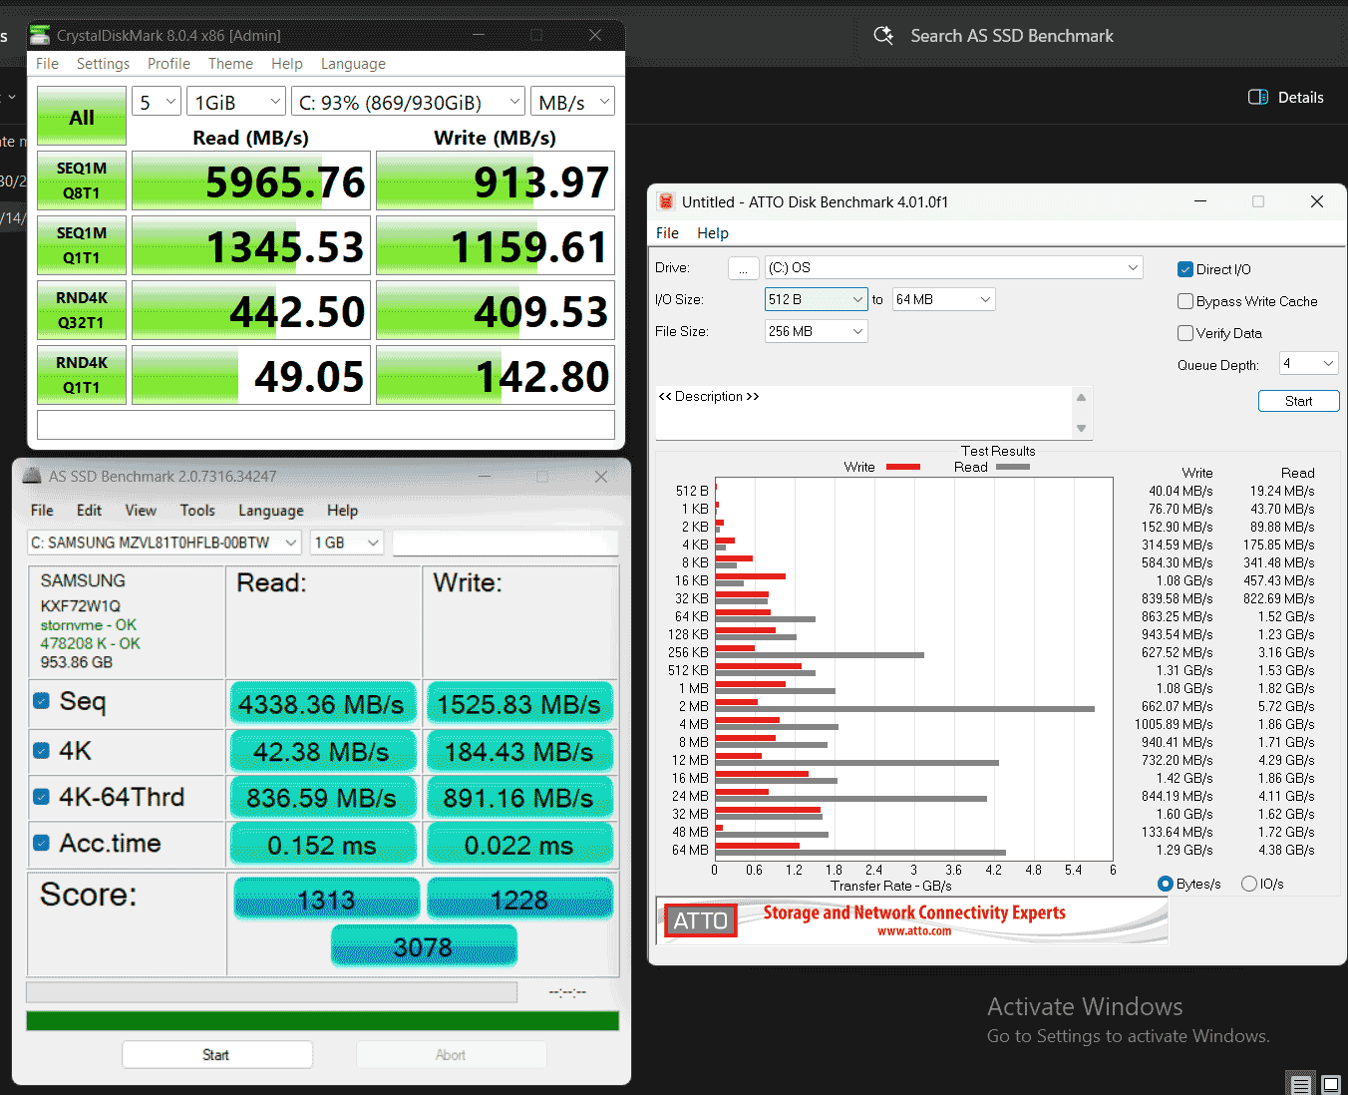Open the test count dropdown showing 5
This screenshot has height=1095, width=1348.
(x=157, y=102)
